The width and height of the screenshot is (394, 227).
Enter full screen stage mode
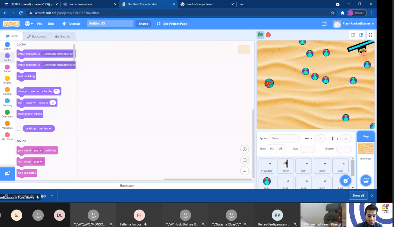click(370, 35)
